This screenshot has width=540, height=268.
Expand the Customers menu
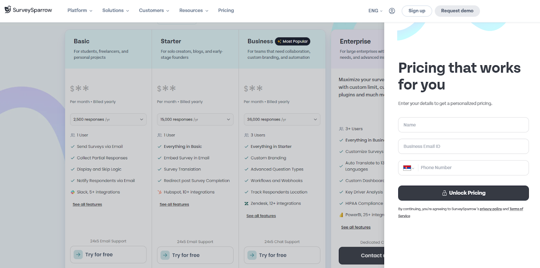154,10
